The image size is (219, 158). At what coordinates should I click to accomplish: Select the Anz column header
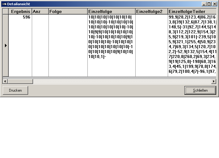tap(40, 11)
